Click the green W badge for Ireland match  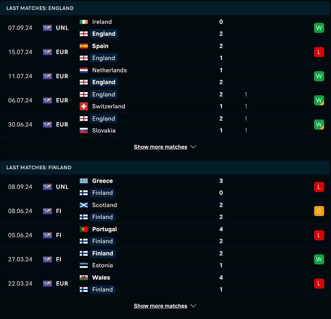pyautogui.click(x=319, y=28)
